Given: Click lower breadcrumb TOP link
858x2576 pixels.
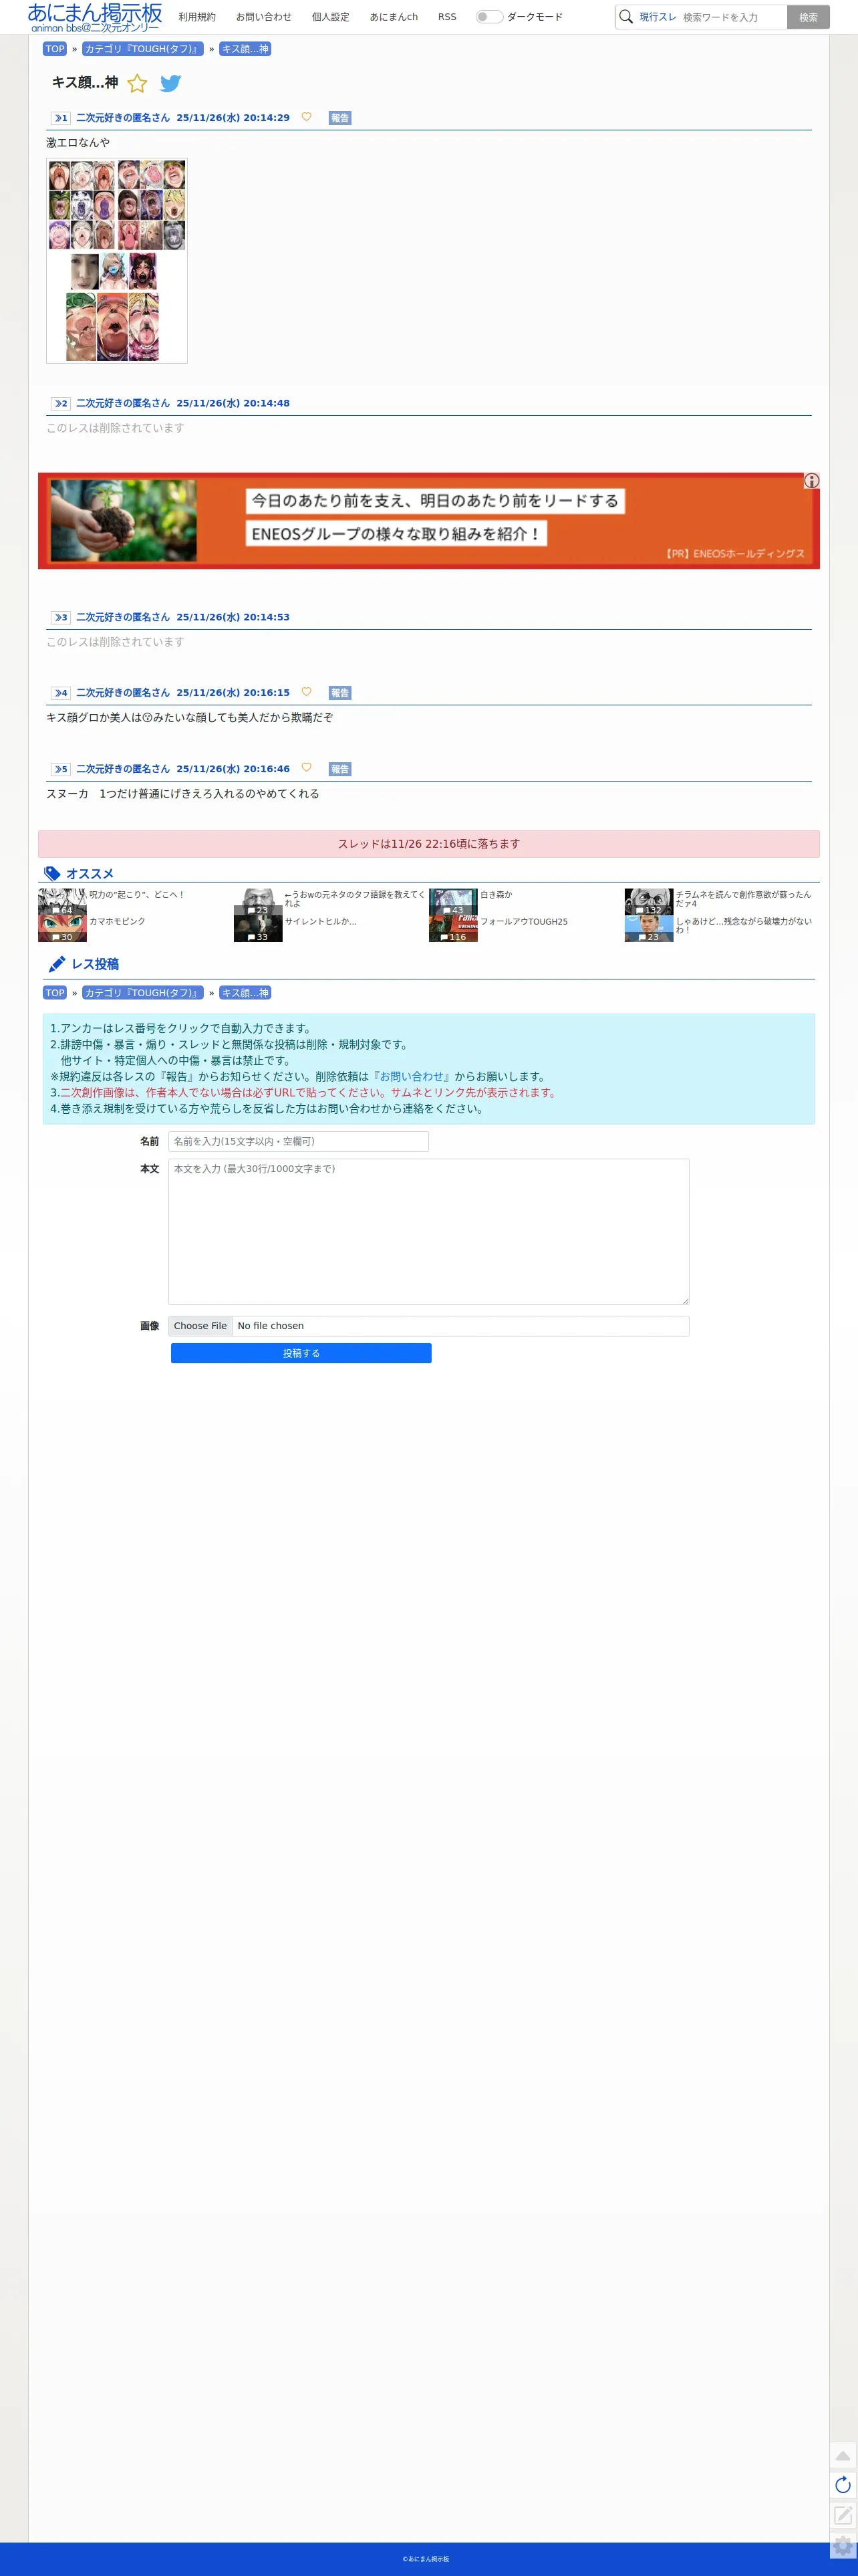Looking at the screenshot, I should [x=55, y=993].
